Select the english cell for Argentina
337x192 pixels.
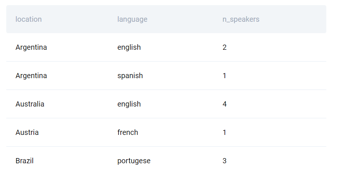pos(129,47)
